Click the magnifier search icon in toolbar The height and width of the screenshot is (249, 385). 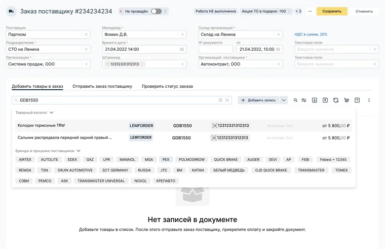click(295, 100)
